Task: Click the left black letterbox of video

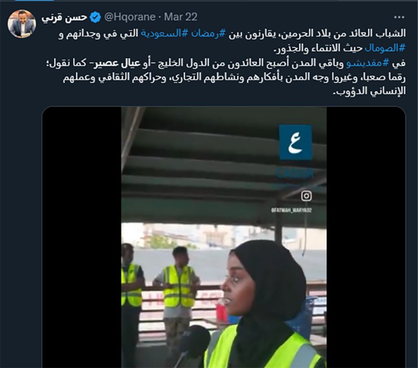Action: tap(82, 237)
